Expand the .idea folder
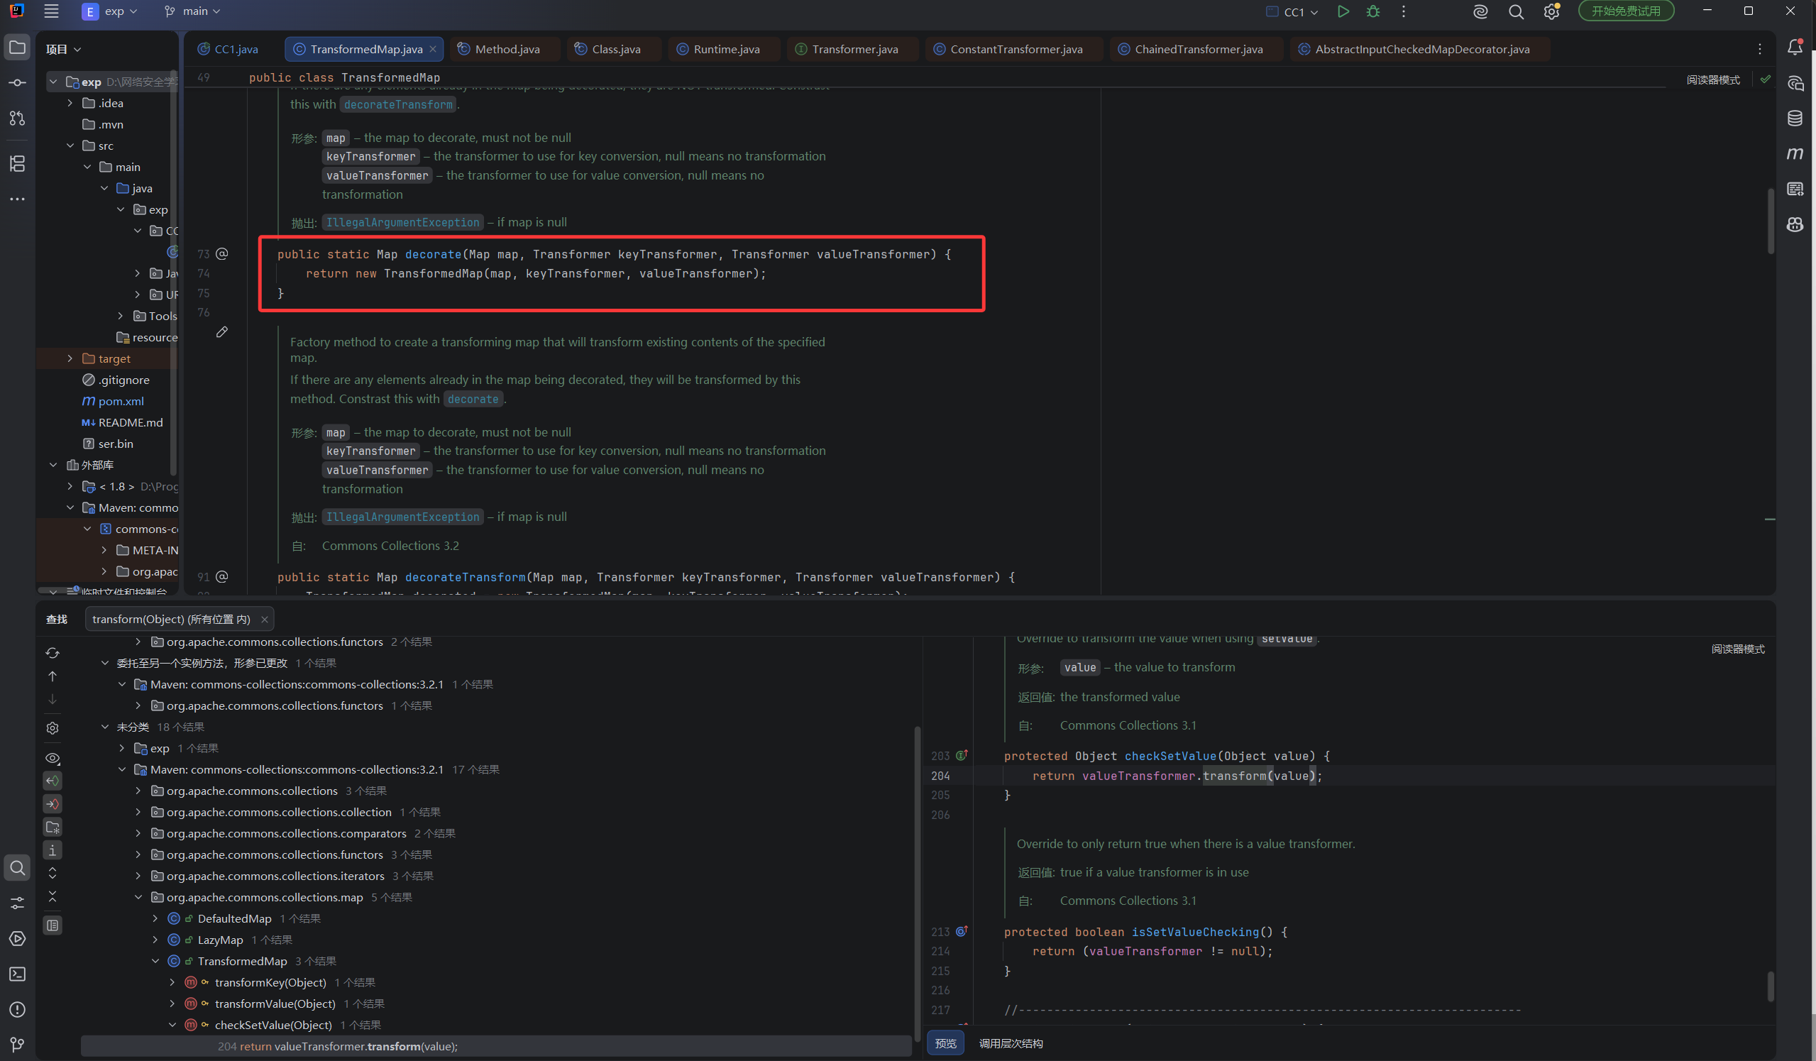The height and width of the screenshot is (1061, 1816). pos(70,103)
